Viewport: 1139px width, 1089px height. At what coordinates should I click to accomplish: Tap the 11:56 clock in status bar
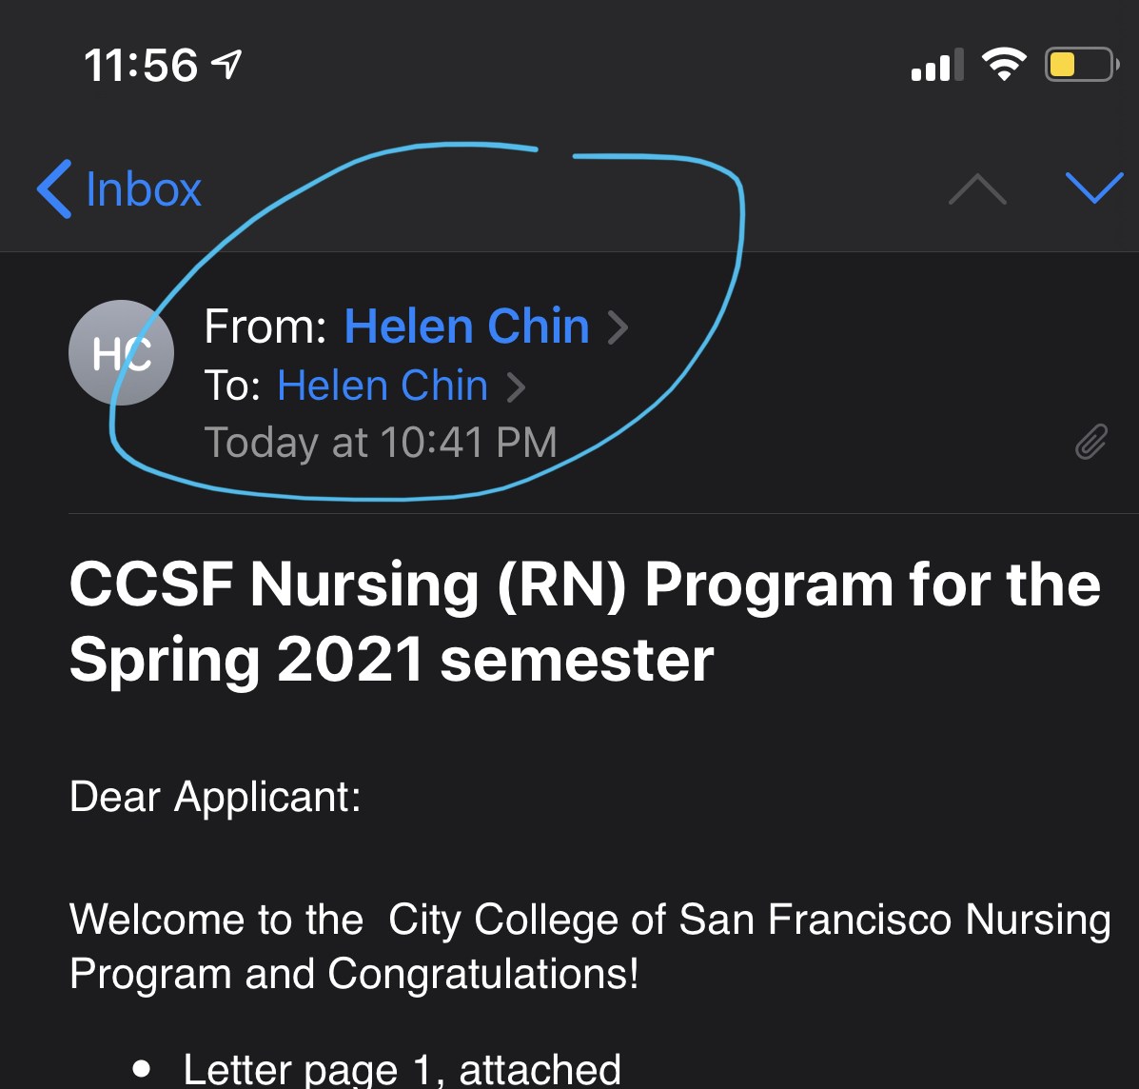point(141,66)
